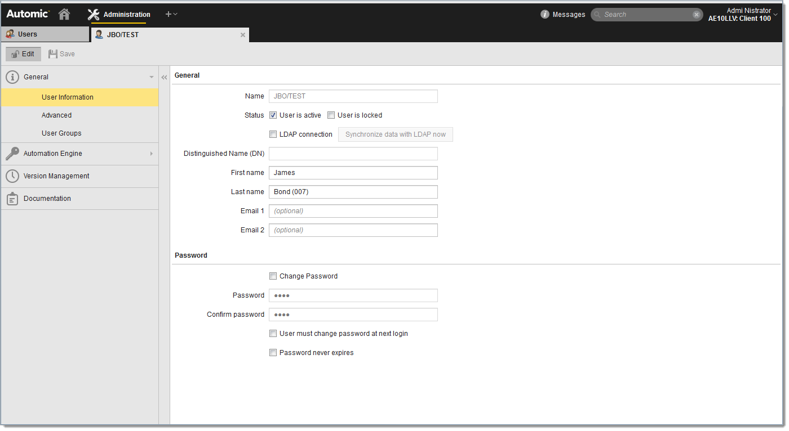The image size is (789, 431).
Task: Click the Edit button
Action: coord(23,53)
